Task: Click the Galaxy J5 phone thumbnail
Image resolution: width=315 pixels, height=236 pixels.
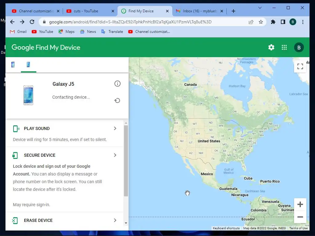Action: pos(28,95)
